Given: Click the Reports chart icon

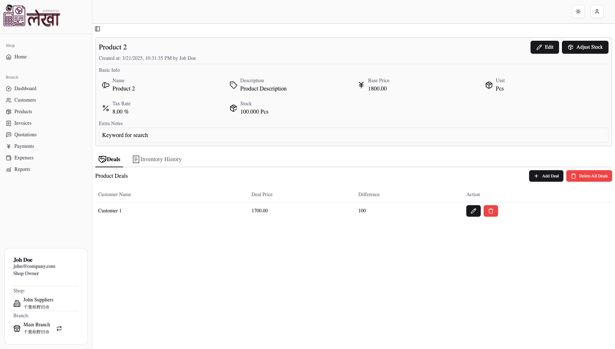Looking at the screenshot, I should tap(9, 169).
